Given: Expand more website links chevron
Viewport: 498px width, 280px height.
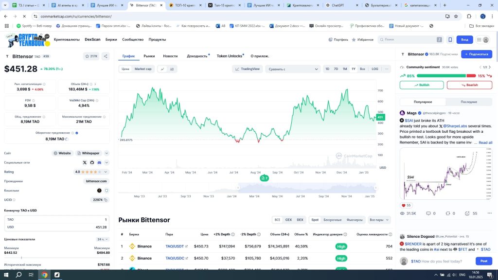Looking at the screenshot, I should click(107, 153).
